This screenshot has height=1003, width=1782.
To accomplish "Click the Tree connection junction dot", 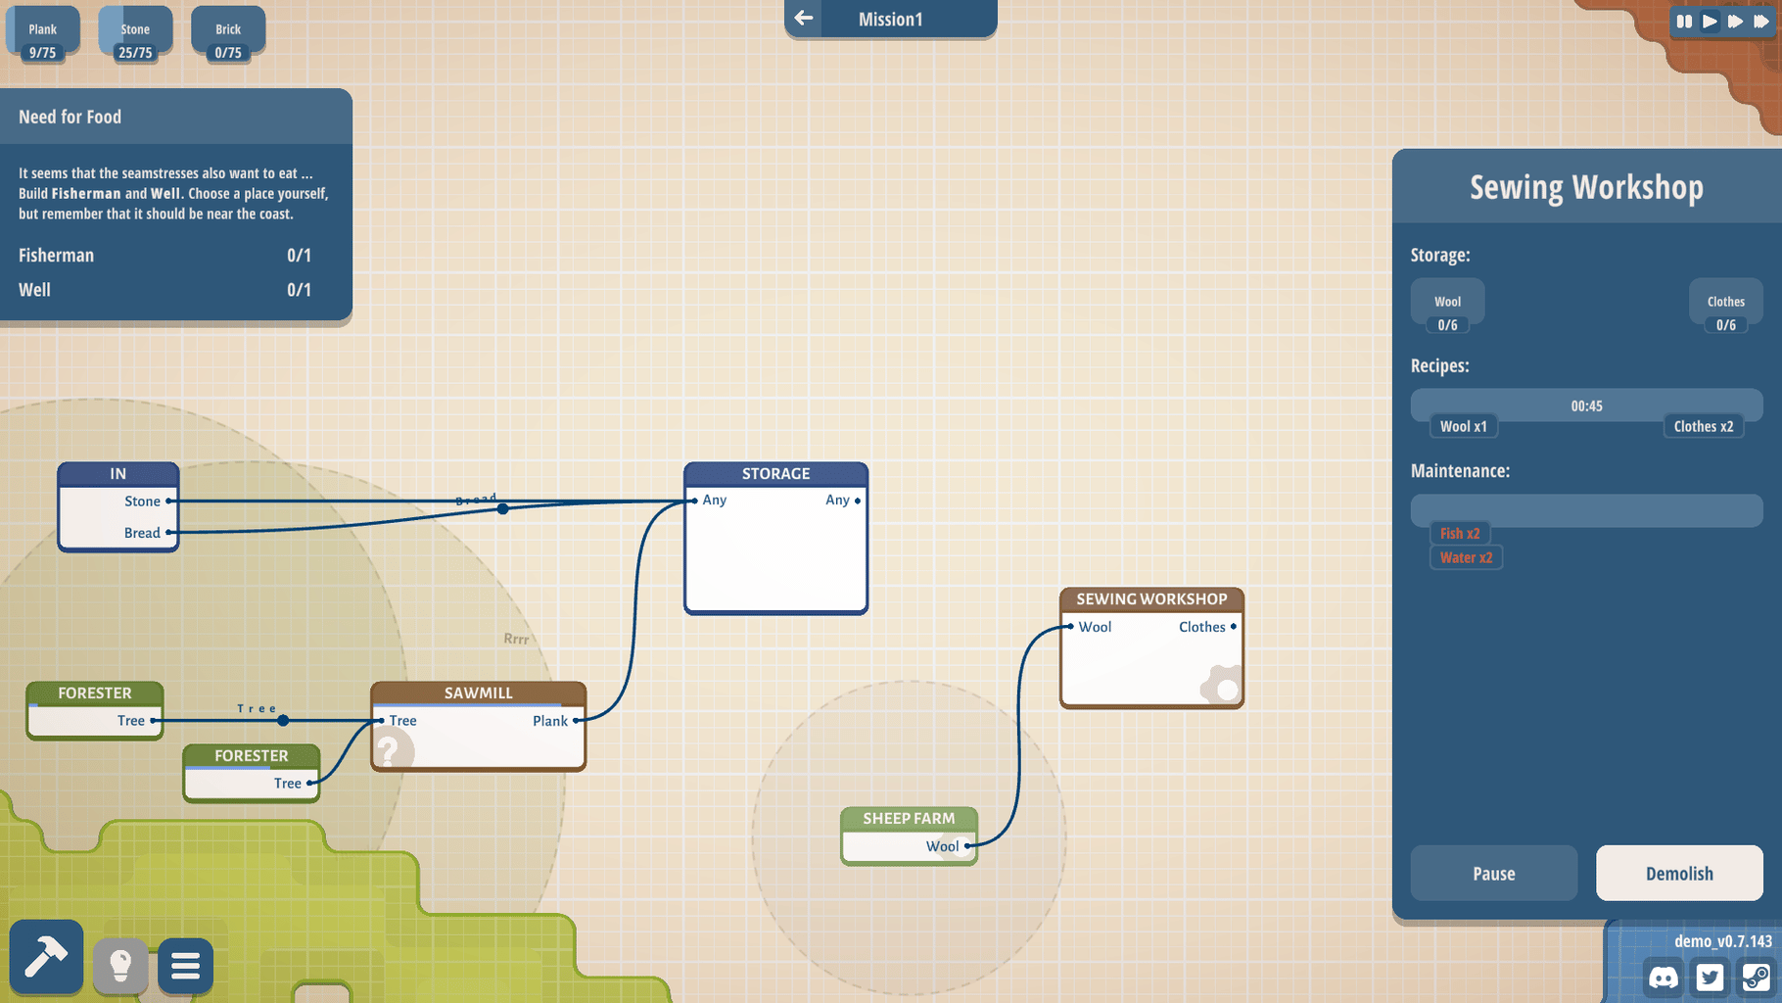I will [283, 721].
